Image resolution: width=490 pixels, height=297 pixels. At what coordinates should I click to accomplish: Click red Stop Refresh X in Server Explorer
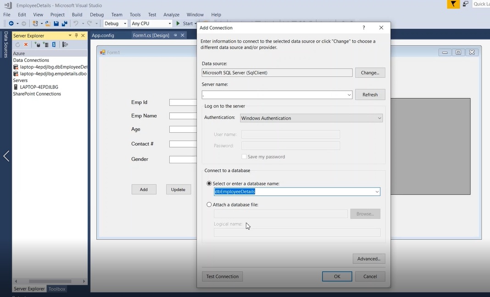26,44
